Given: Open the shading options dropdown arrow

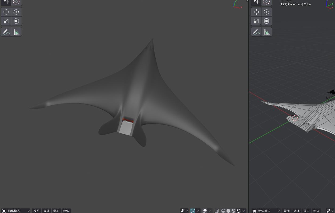Looking at the screenshot, I should [244, 211].
